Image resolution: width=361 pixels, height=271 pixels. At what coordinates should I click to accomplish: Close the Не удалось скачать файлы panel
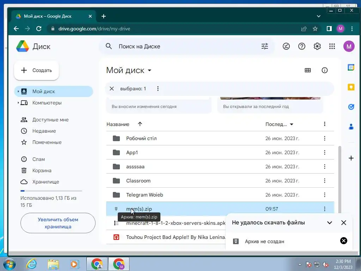pyautogui.click(x=343, y=223)
